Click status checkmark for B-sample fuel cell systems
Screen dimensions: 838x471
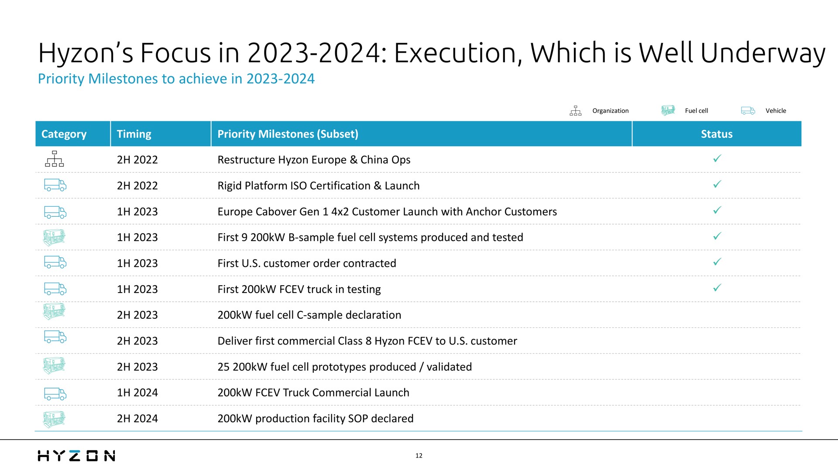(x=717, y=236)
